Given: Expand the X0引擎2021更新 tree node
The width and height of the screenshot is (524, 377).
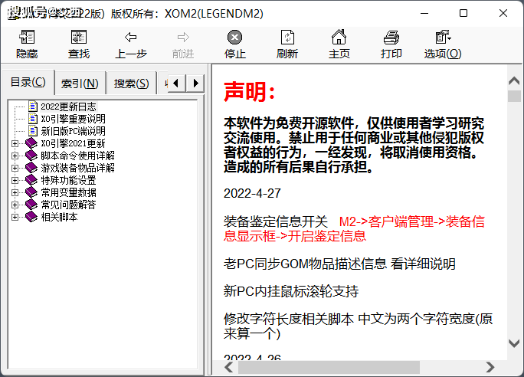Looking at the screenshot, I should click(15, 143).
